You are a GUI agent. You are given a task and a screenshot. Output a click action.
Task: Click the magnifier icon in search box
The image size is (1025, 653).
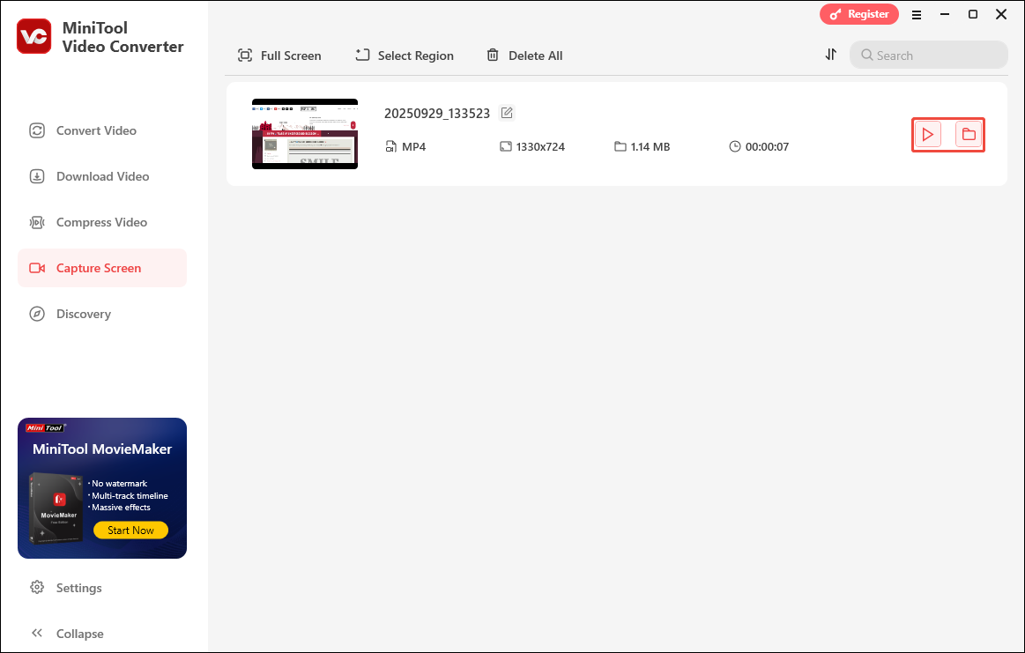point(867,55)
